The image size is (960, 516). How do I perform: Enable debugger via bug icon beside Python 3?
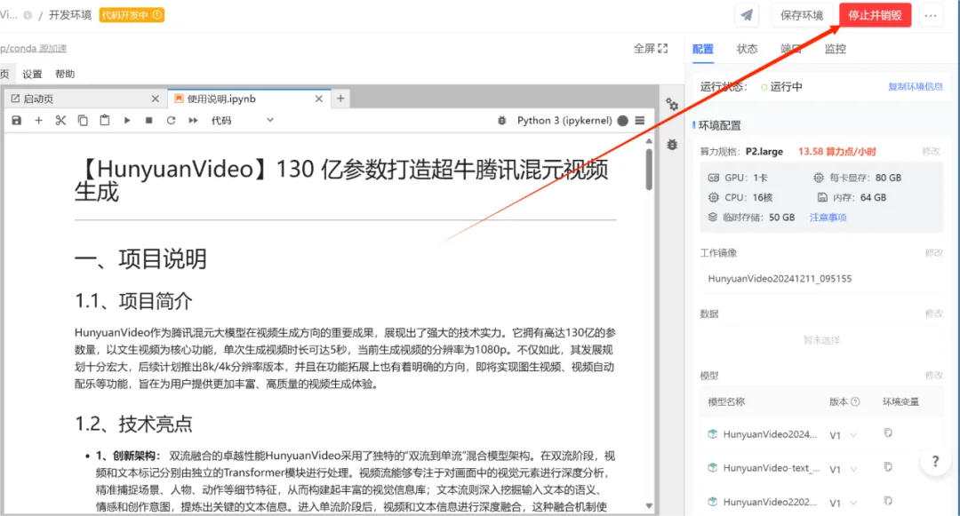tap(502, 121)
